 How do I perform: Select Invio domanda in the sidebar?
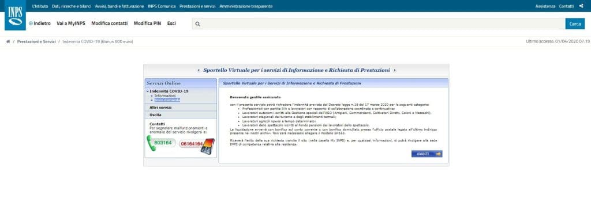(x=167, y=100)
